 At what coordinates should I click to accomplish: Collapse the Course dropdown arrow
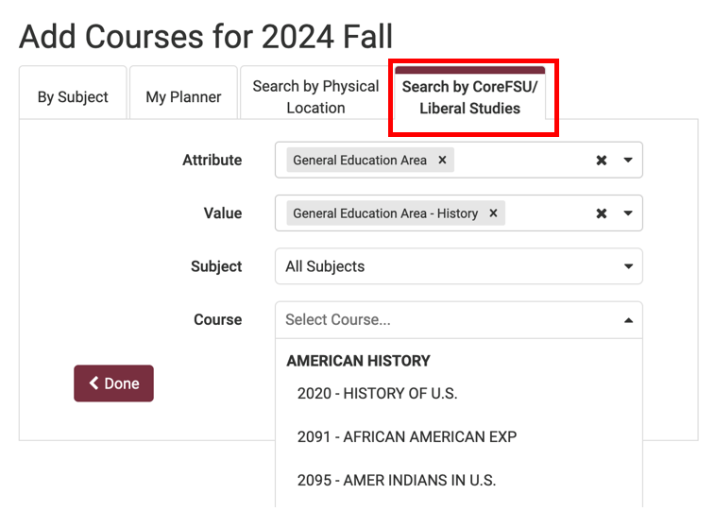tap(629, 320)
